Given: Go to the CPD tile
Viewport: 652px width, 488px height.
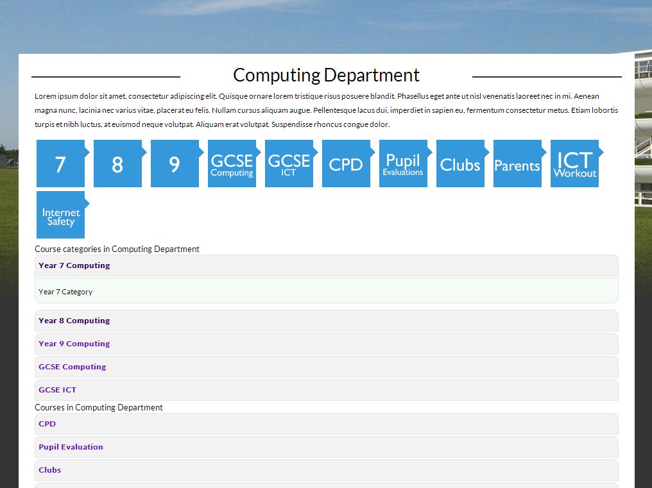Looking at the screenshot, I should pos(346,164).
